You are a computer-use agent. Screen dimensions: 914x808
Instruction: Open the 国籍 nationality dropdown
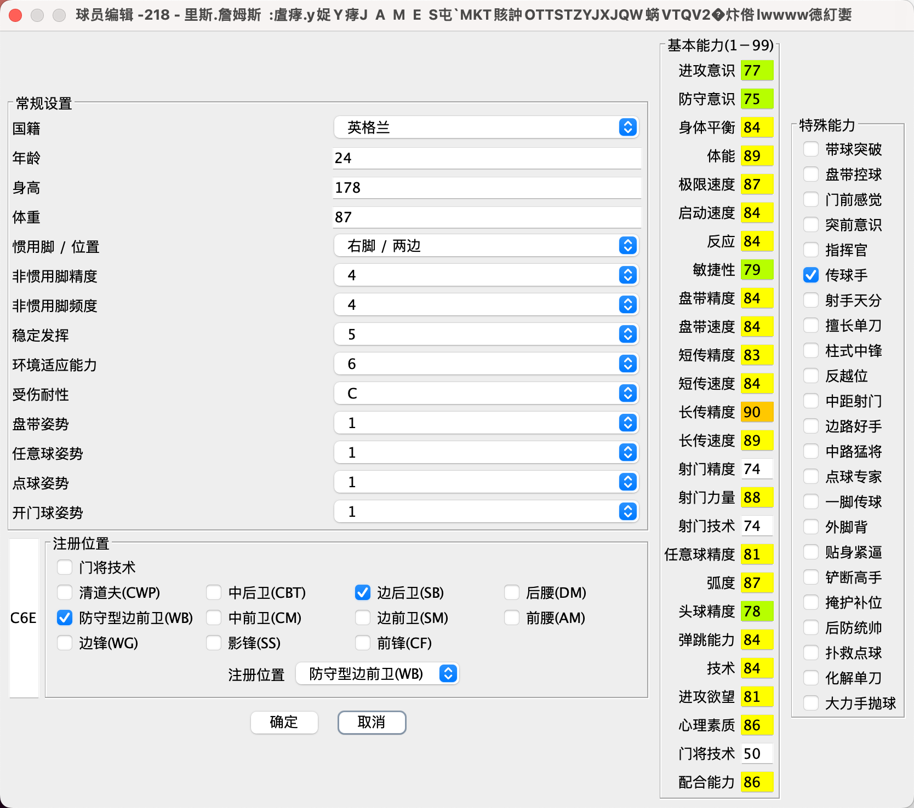486,128
